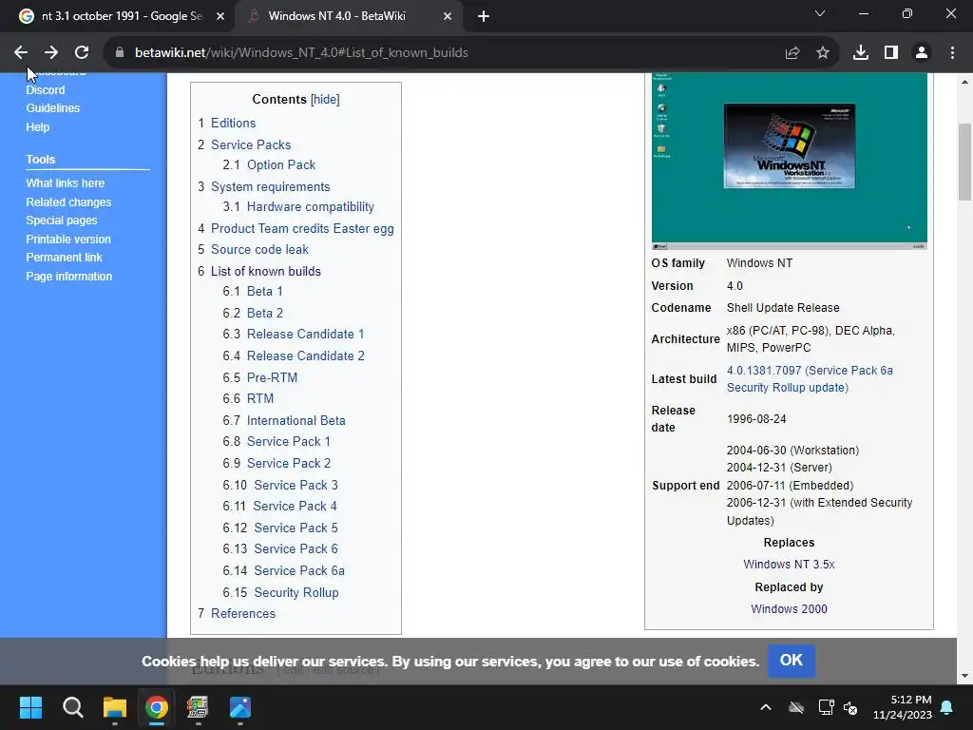Go to the International Beta section
The width and height of the screenshot is (973, 730).
296,420
